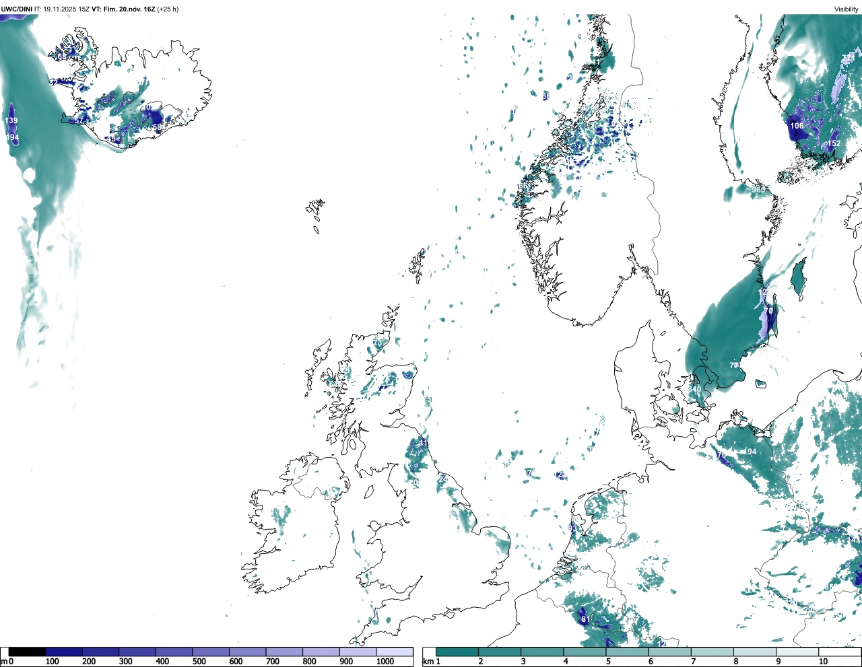Click the "km" unit label in legend
862x667 pixels.
tap(427, 662)
